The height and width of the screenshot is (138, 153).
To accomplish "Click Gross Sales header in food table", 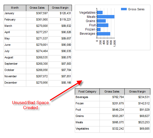I will tap(112, 91).
